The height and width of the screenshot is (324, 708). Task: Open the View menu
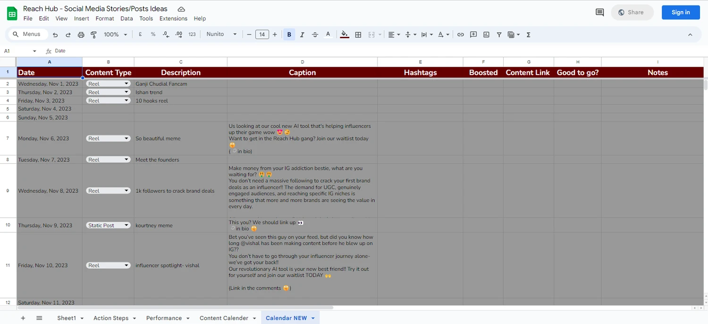[x=61, y=18]
